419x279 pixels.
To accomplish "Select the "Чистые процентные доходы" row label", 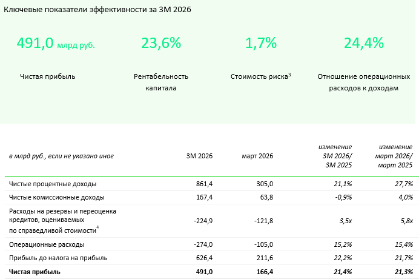I will click(x=53, y=183).
